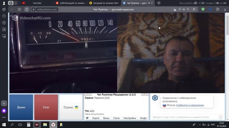
Task: Open the downloads icon
Action: click(x=225, y=10)
